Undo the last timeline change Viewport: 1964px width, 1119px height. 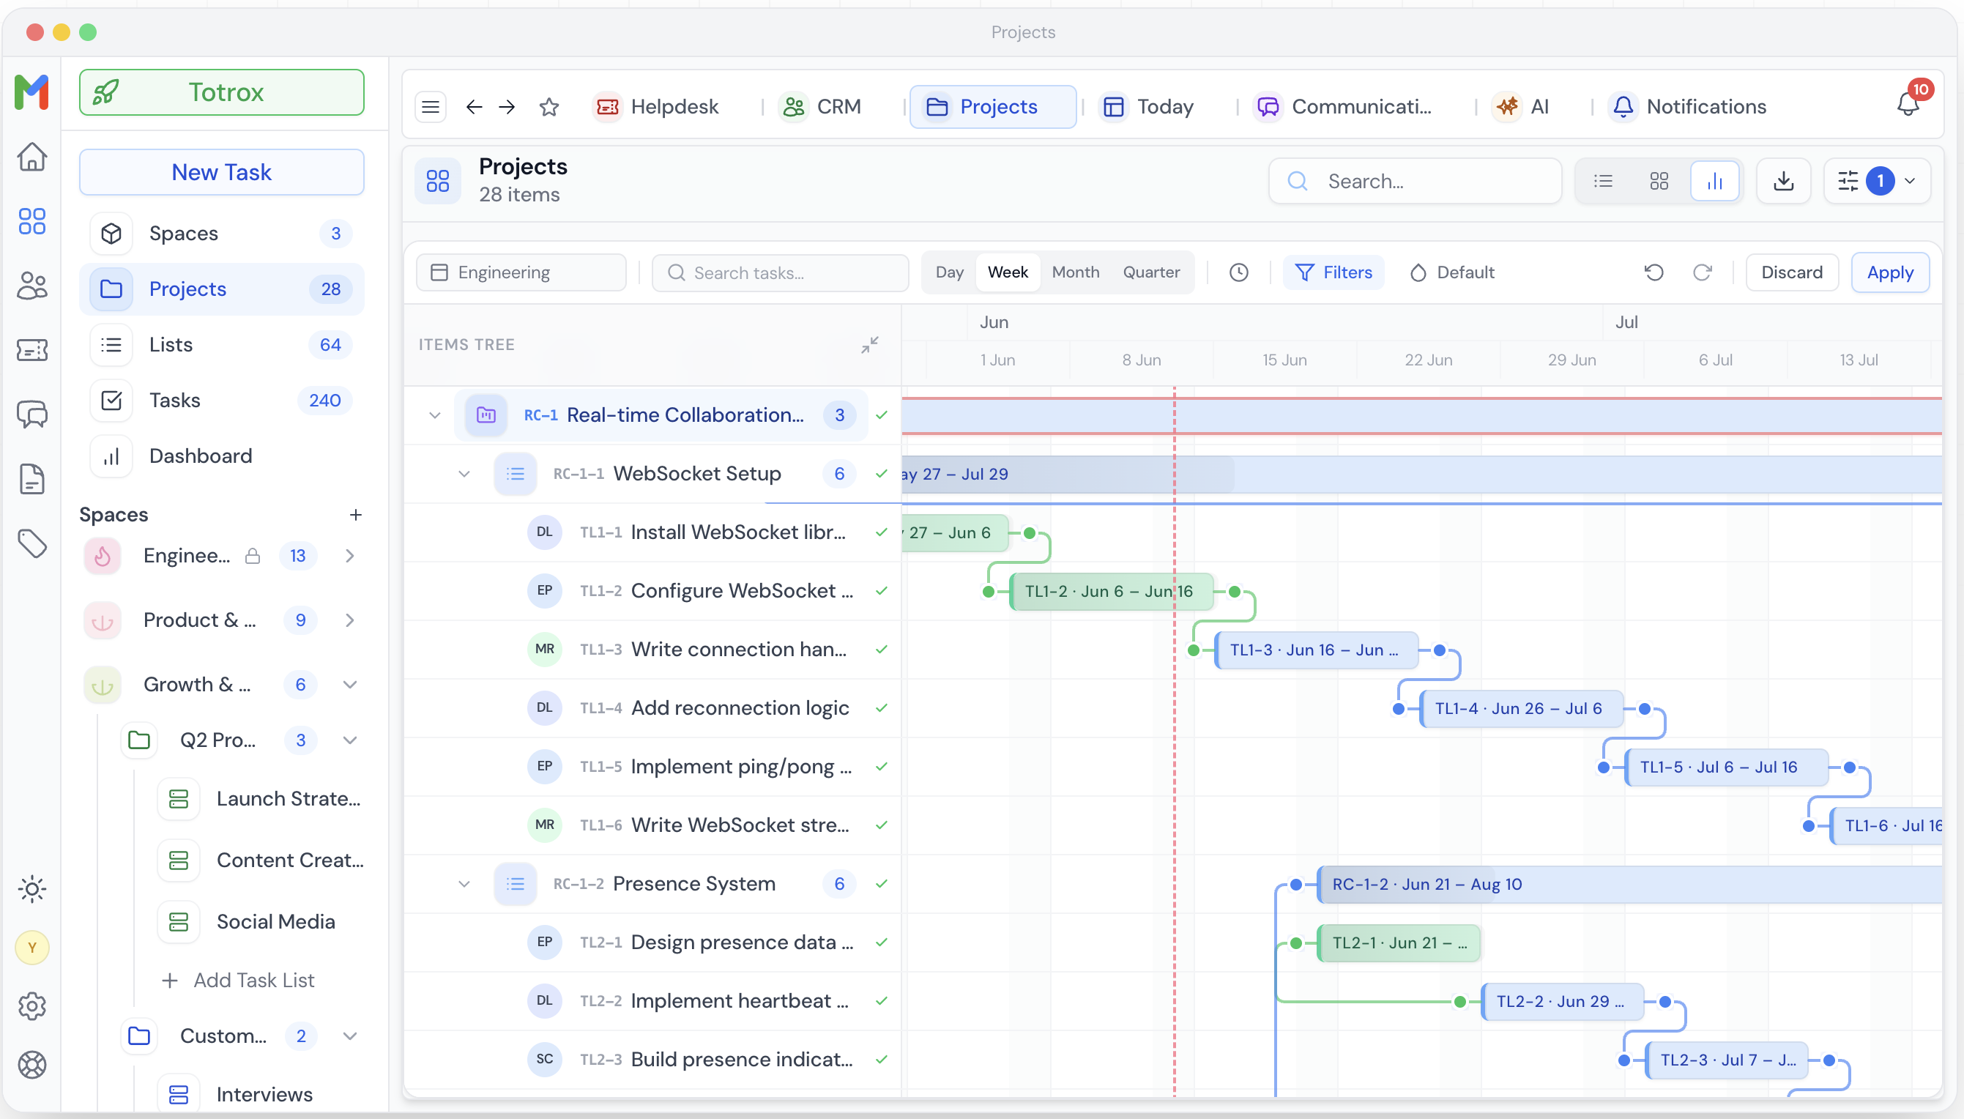click(1654, 273)
